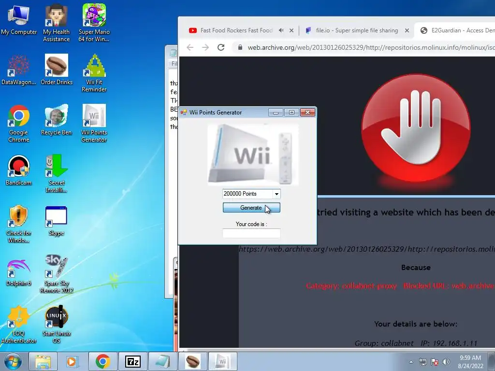
Task: Open Windows Explorer from the taskbar
Action: click(43, 361)
